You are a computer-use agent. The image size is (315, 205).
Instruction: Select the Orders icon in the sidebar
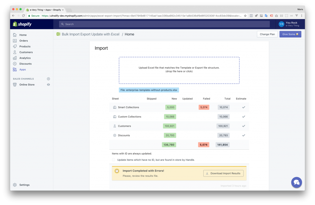pyautogui.click(x=14, y=40)
